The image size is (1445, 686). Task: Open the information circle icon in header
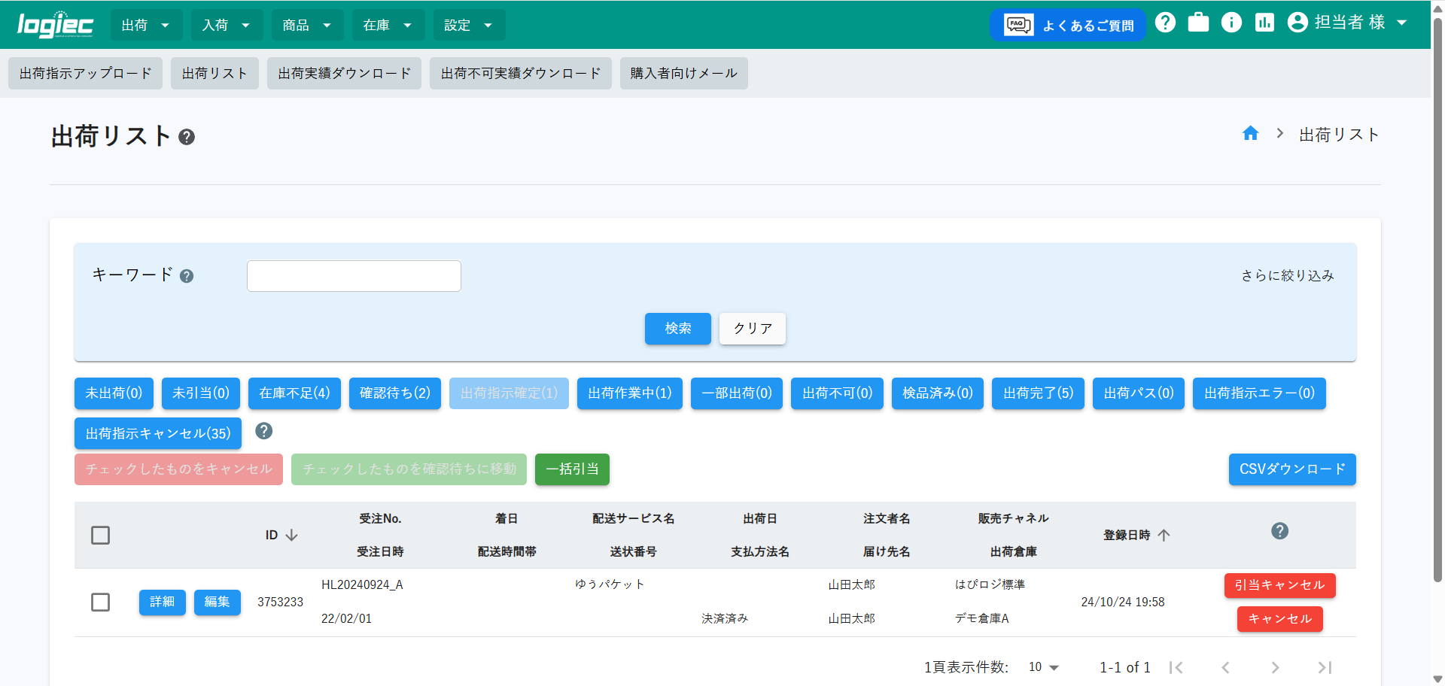1231,23
